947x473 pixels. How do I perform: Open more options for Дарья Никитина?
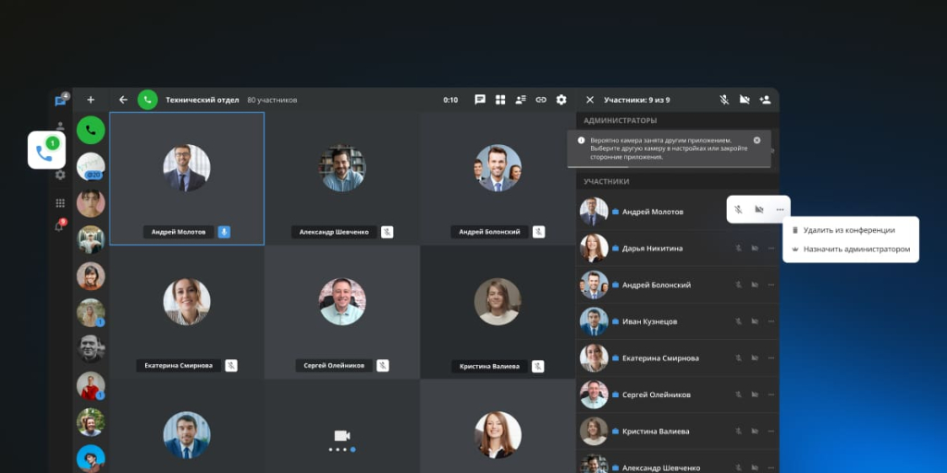pyautogui.click(x=770, y=248)
